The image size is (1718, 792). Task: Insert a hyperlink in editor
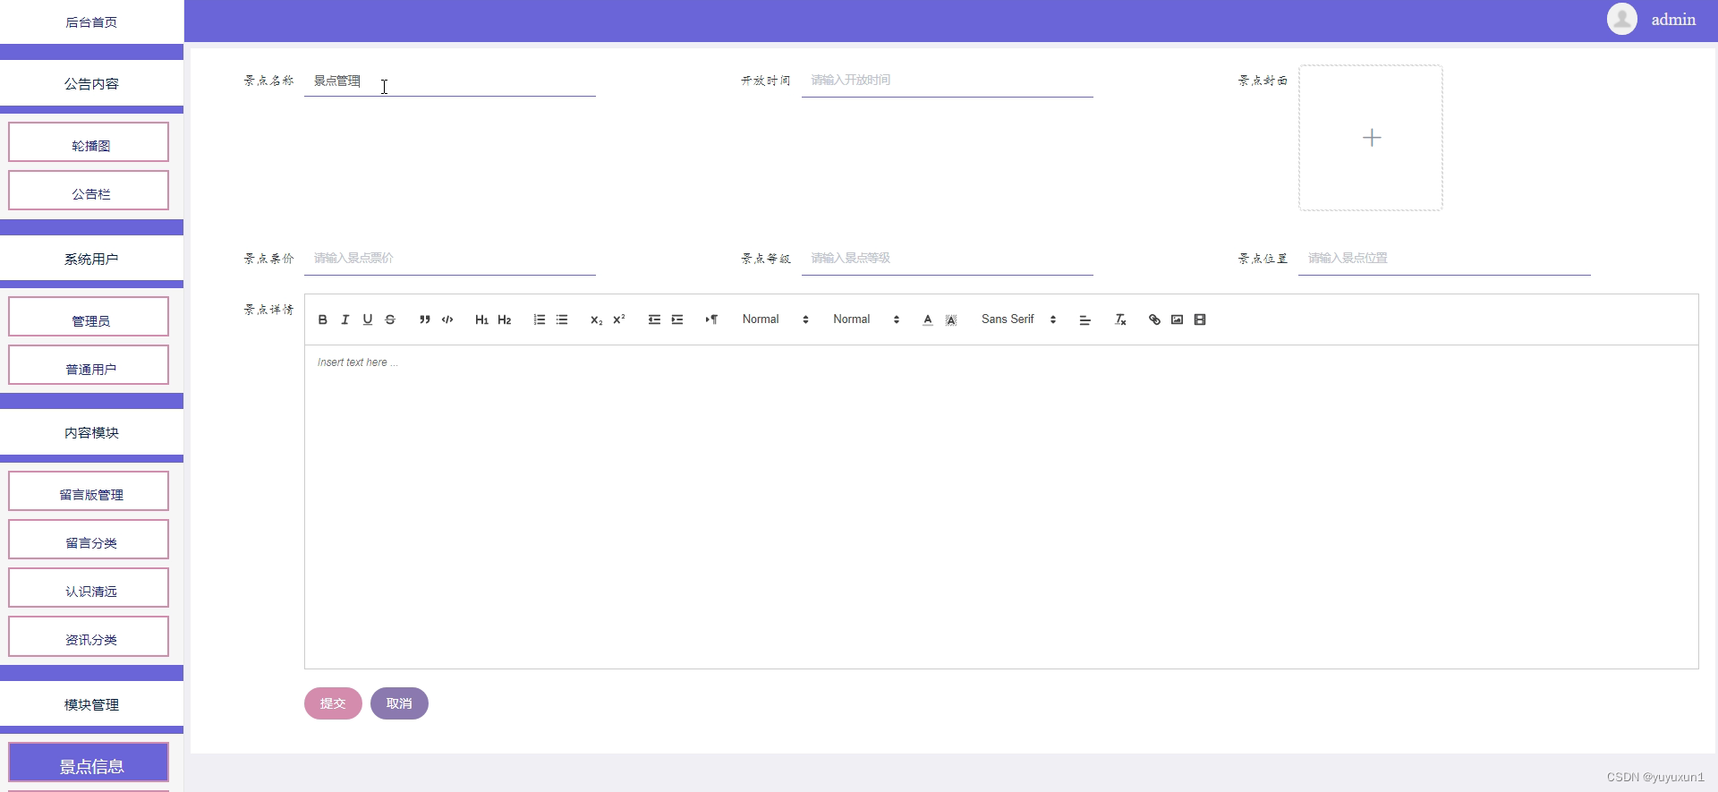point(1154,319)
